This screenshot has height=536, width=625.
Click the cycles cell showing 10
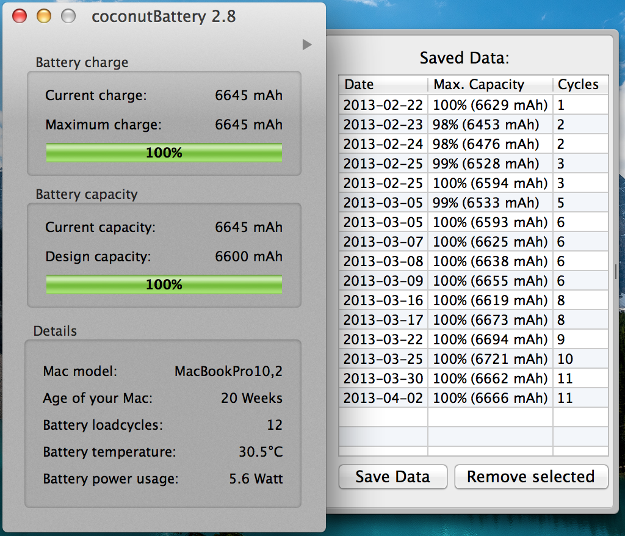pos(580,359)
